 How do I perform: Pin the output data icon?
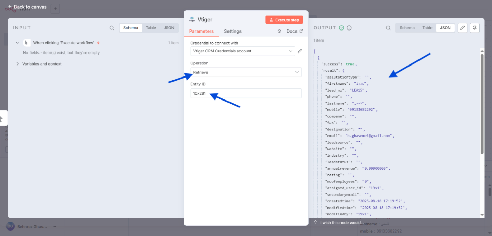pos(474,28)
